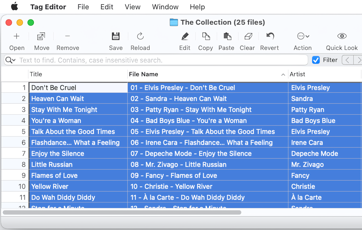Click the Edit pencil icon
The width and height of the screenshot is (362, 230).
click(185, 36)
